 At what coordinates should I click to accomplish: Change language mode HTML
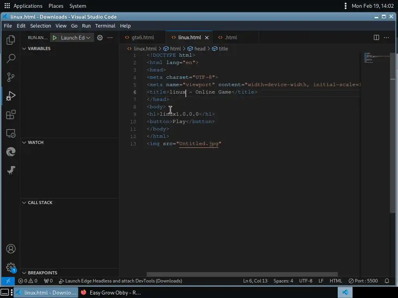tap(336, 281)
